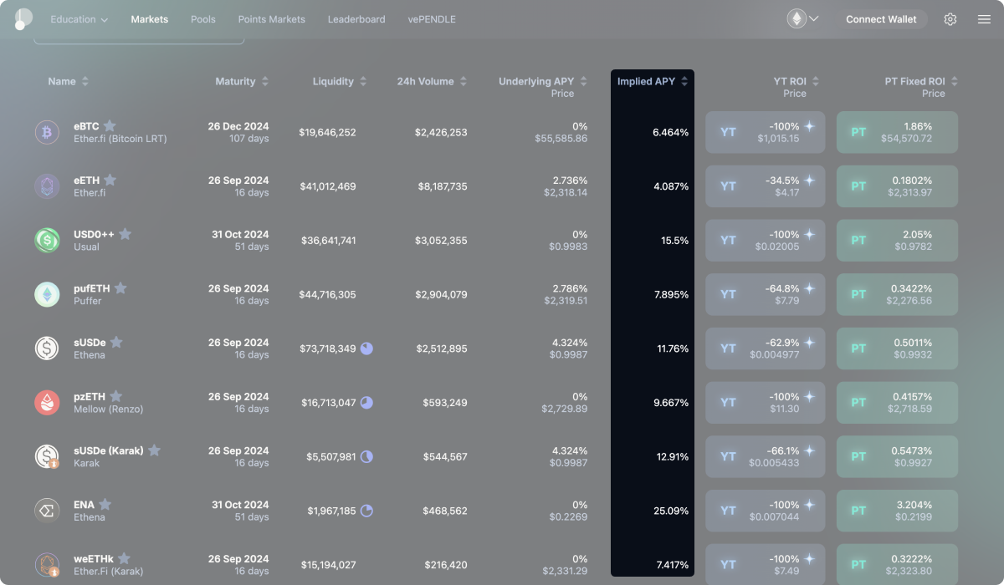The height and width of the screenshot is (585, 1004).
Task: Sort by YT ROI column
Action: tap(797, 81)
